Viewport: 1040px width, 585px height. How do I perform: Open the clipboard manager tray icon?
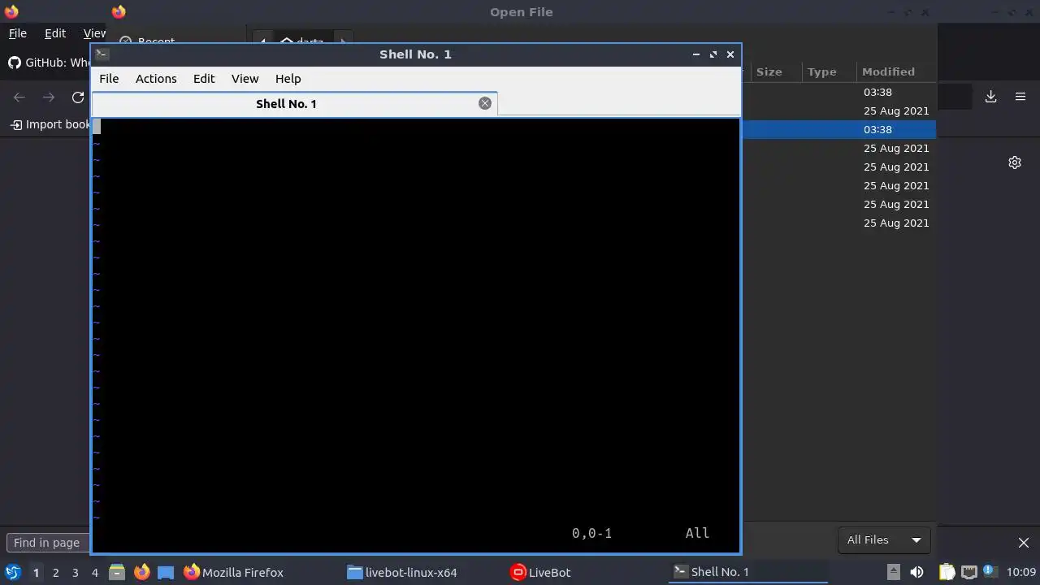tap(947, 572)
